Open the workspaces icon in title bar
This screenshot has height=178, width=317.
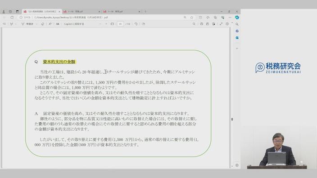point(10,12)
